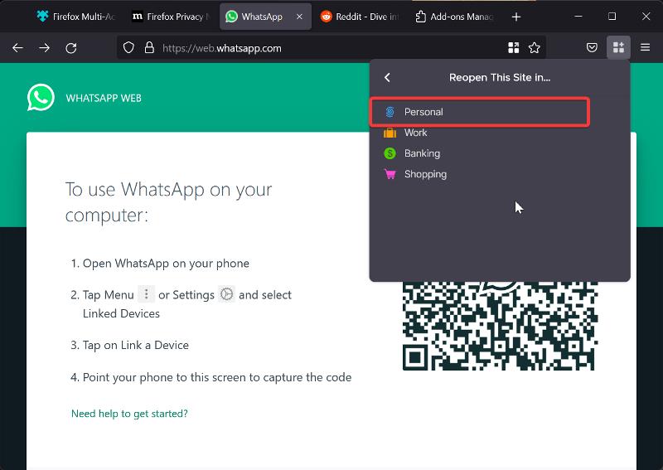Go forward using the browser forward arrow
This screenshot has width=663, height=470.
(x=45, y=48)
